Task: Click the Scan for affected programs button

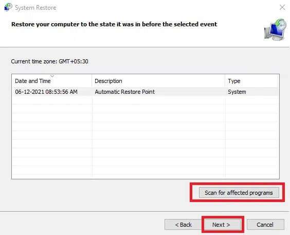Action: pos(239,193)
